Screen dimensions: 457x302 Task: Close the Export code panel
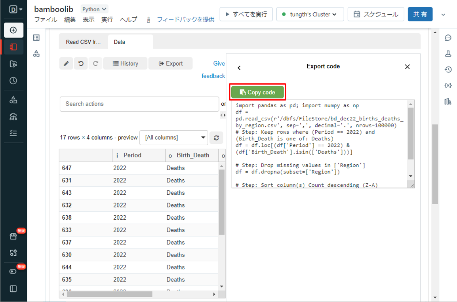point(407,67)
